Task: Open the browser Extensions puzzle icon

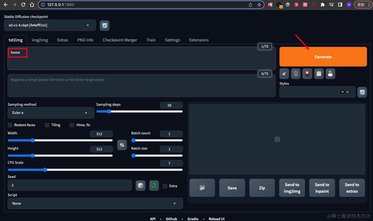Action: (x=323, y=5)
